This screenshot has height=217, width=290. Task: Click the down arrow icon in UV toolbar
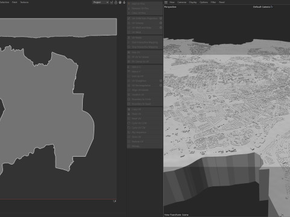click(124, 2)
